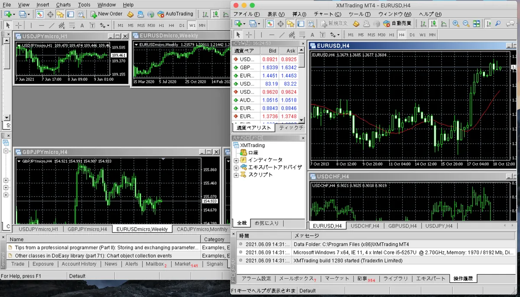Expand the インディケータ tree node
This screenshot has height=297, width=520.
pos(236,160)
